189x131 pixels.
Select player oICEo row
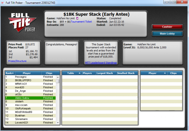[x=30, y=94]
